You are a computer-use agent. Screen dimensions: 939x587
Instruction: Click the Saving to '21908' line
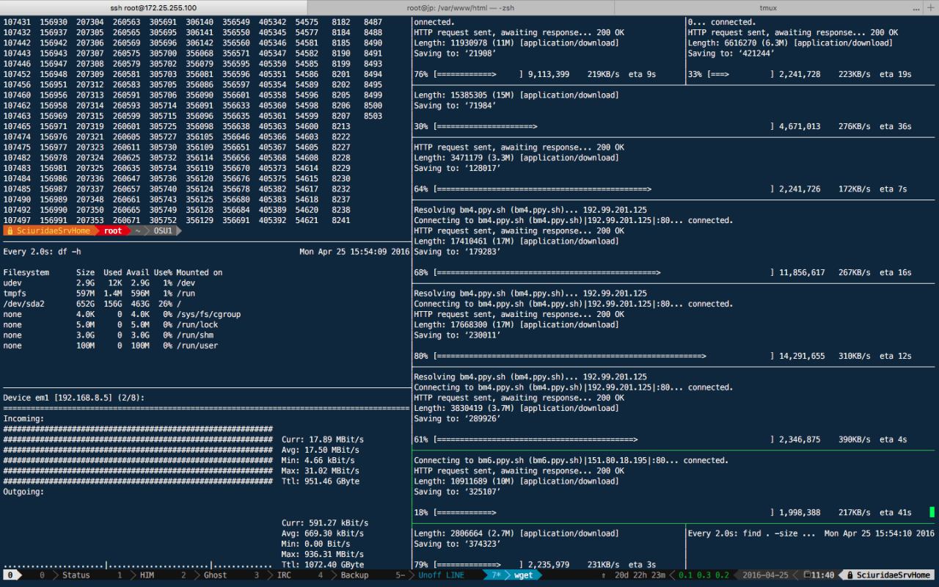point(455,54)
